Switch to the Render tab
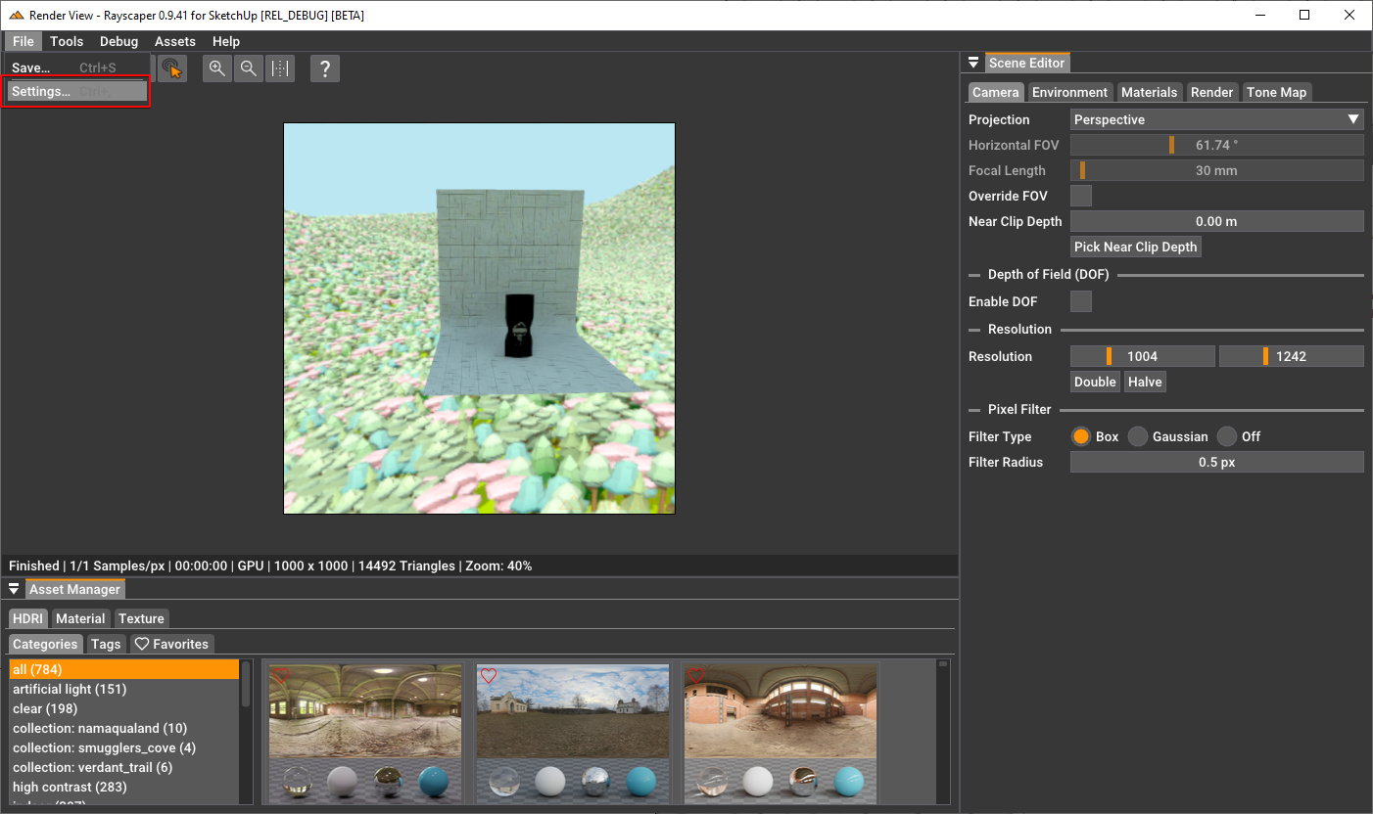This screenshot has width=1373, height=814. [x=1211, y=92]
